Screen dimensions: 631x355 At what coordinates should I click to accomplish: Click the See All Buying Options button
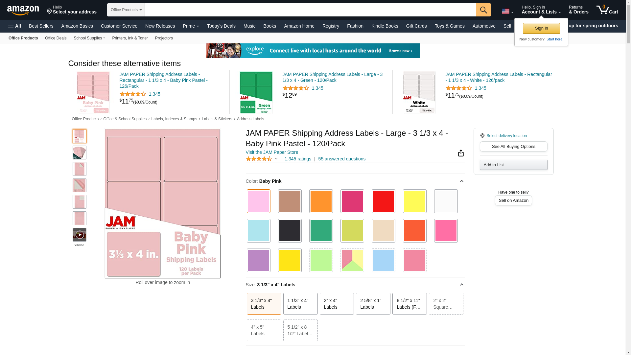click(x=513, y=147)
